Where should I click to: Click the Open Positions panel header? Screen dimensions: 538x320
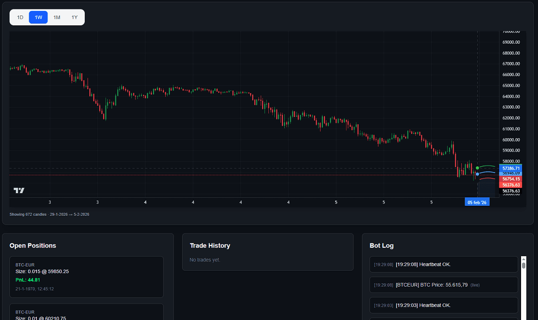pos(32,245)
